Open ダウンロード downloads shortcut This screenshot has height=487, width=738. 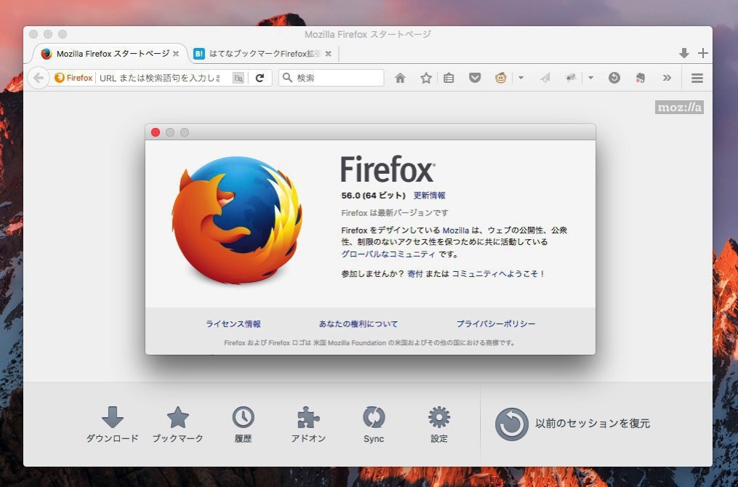[113, 424]
